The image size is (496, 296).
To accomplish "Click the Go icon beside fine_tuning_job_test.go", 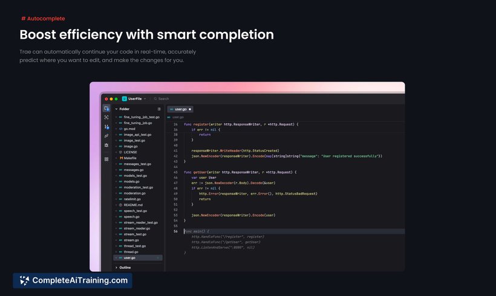I will [x=120, y=117].
